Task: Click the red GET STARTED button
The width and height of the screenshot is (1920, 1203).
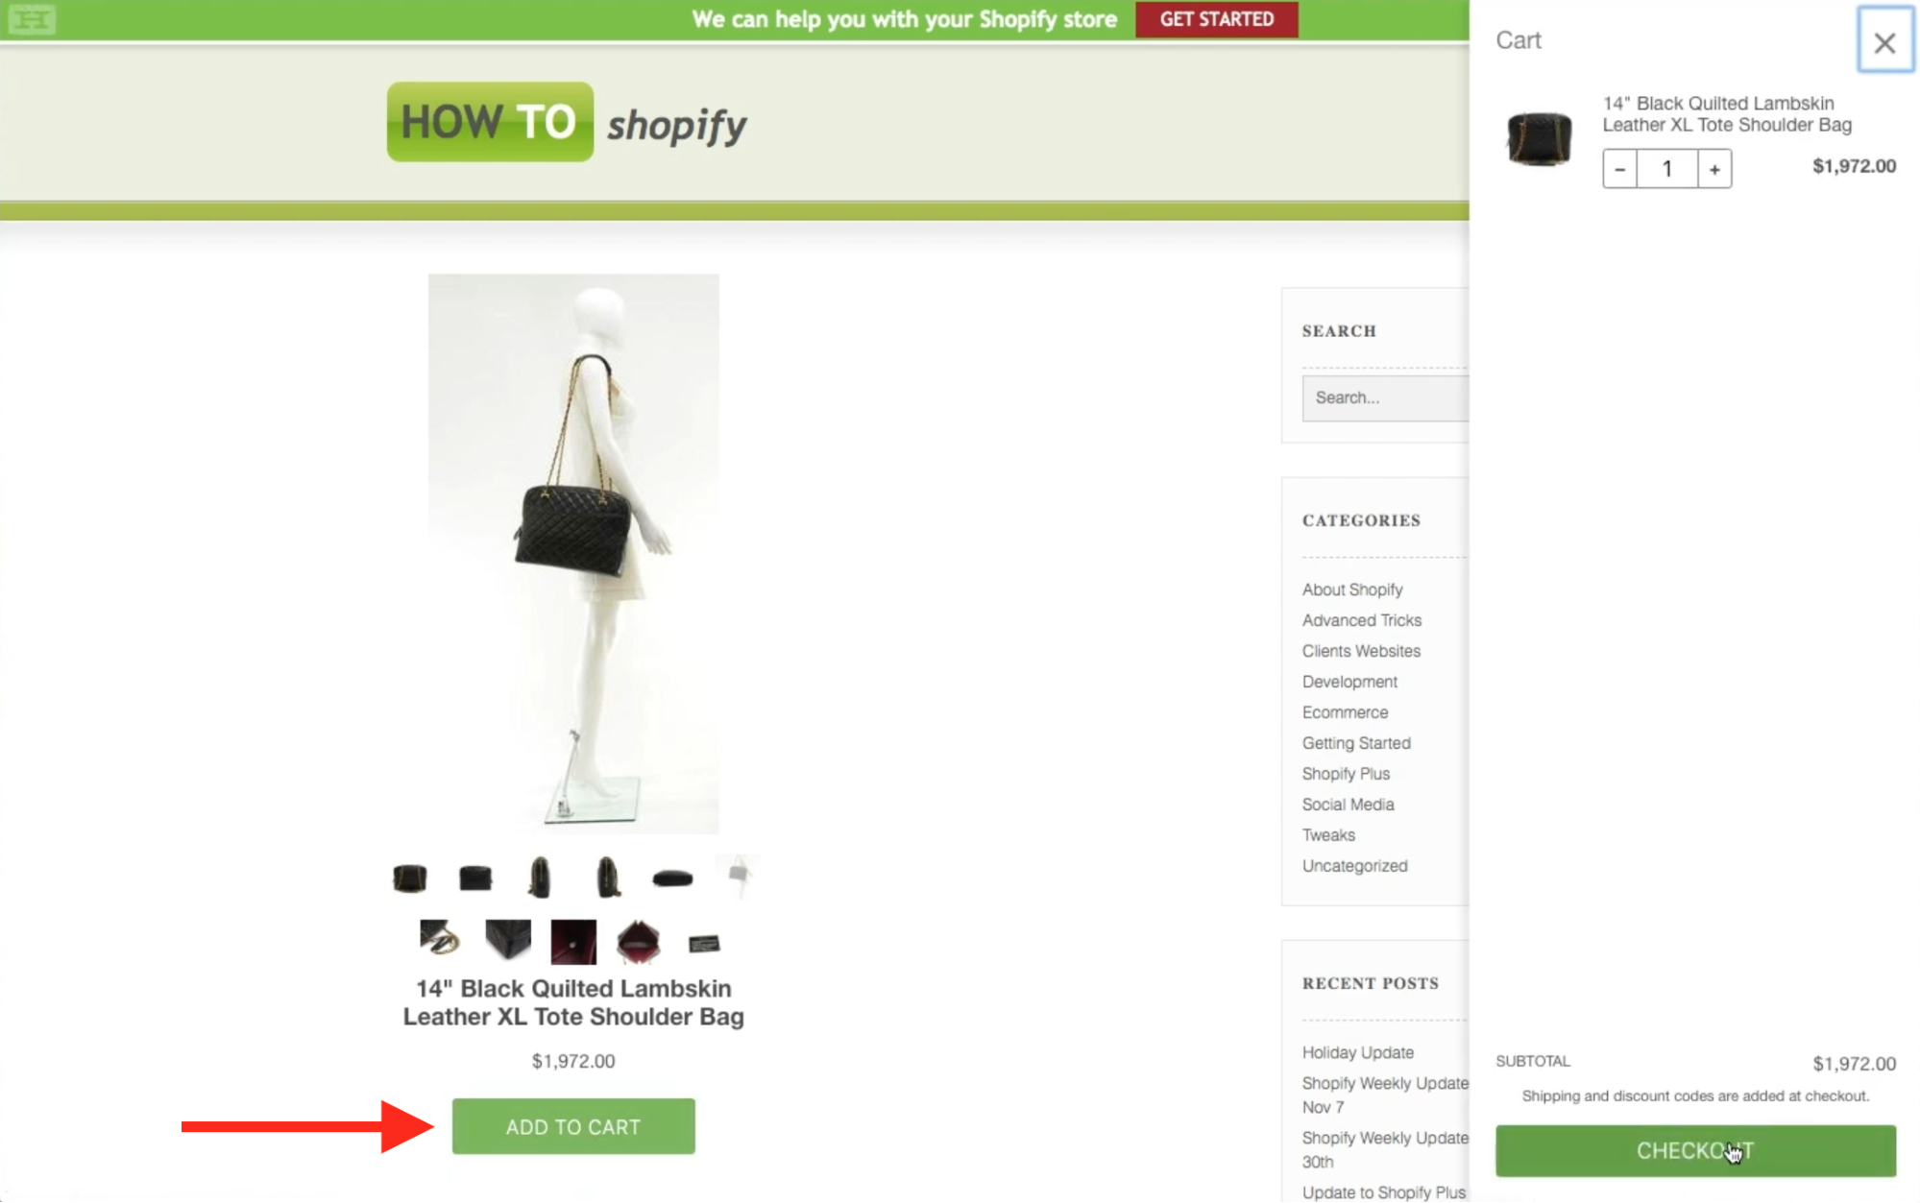Action: 1216,19
